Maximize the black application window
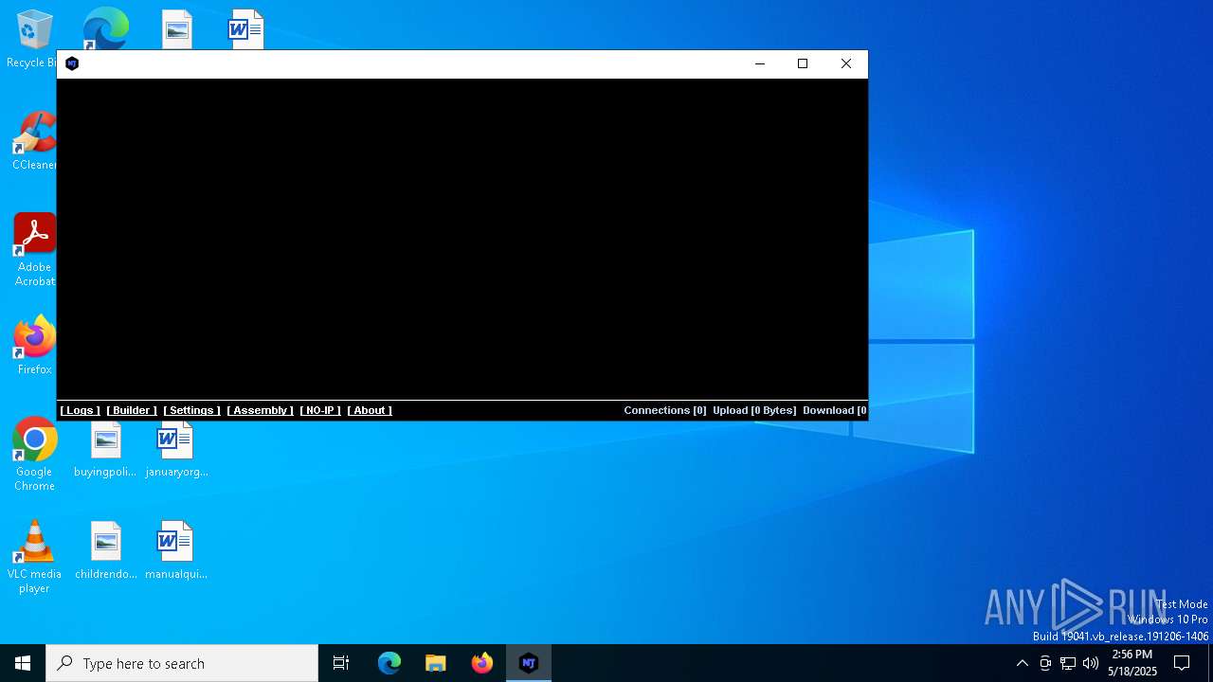This screenshot has width=1213, height=682. [x=803, y=63]
